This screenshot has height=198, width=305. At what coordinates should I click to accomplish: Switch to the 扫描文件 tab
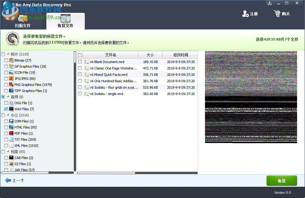pos(23,21)
